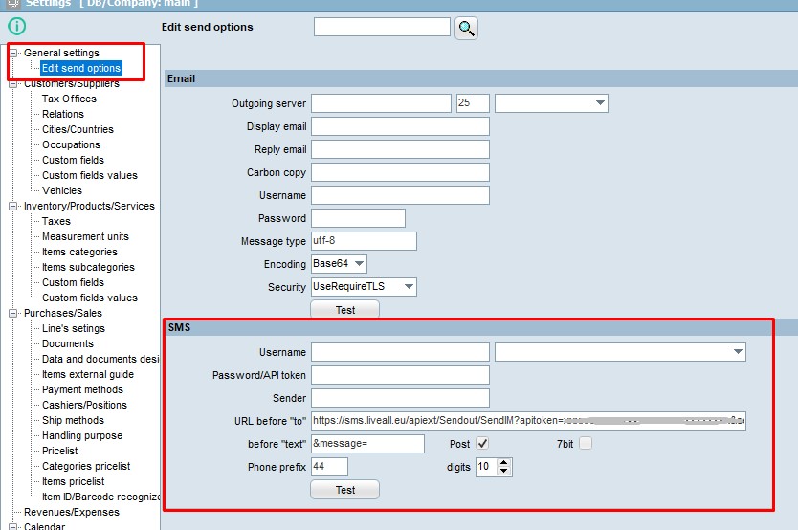Image resolution: width=798 pixels, height=530 pixels.
Task: Open Tax Offices in sidebar
Action: point(69,99)
